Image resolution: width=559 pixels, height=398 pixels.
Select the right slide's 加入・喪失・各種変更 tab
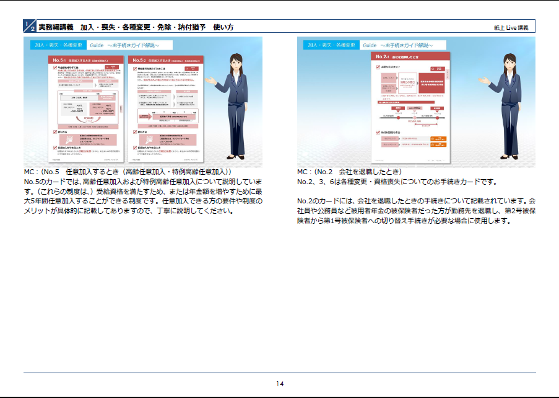[331, 45]
